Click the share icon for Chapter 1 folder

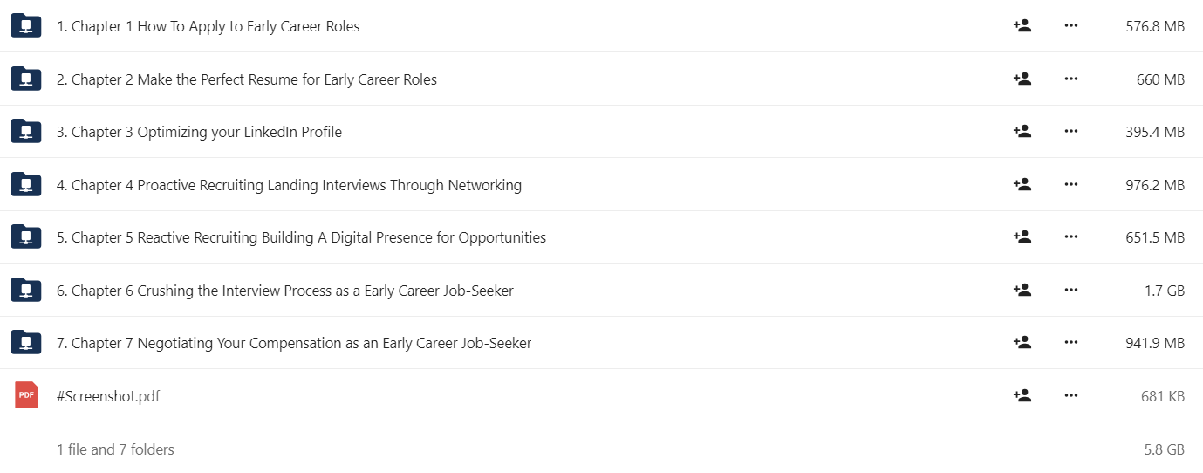click(x=1022, y=26)
